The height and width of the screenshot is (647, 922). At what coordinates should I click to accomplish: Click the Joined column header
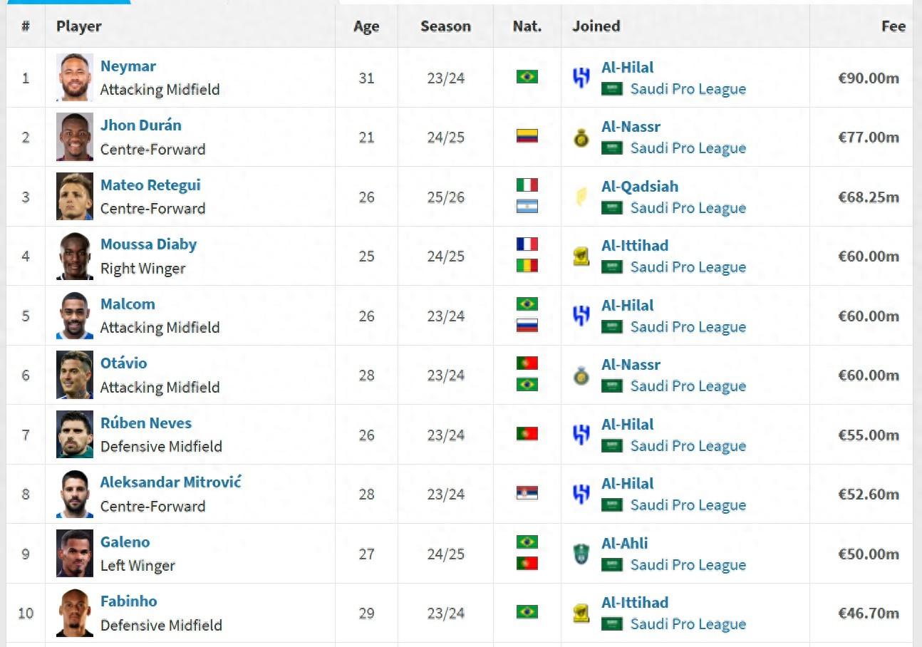596,26
